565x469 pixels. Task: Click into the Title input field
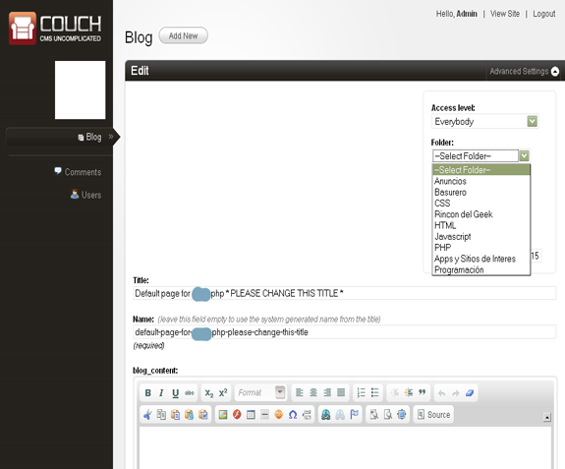click(x=345, y=293)
